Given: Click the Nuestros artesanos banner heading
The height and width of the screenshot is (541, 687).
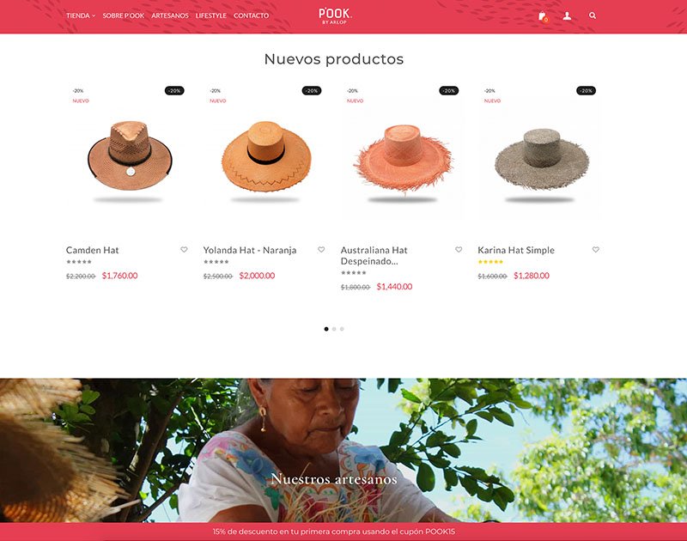Looking at the screenshot, I should pyautogui.click(x=334, y=479).
